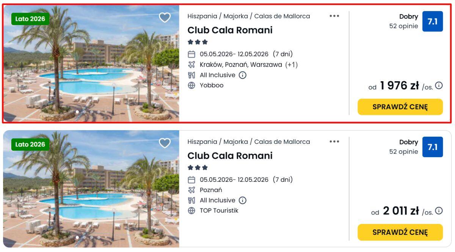The width and height of the screenshot is (455, 252).
Task: Open three-dots menu for TOP Touristik offer
Action: (x=334, y=142)
